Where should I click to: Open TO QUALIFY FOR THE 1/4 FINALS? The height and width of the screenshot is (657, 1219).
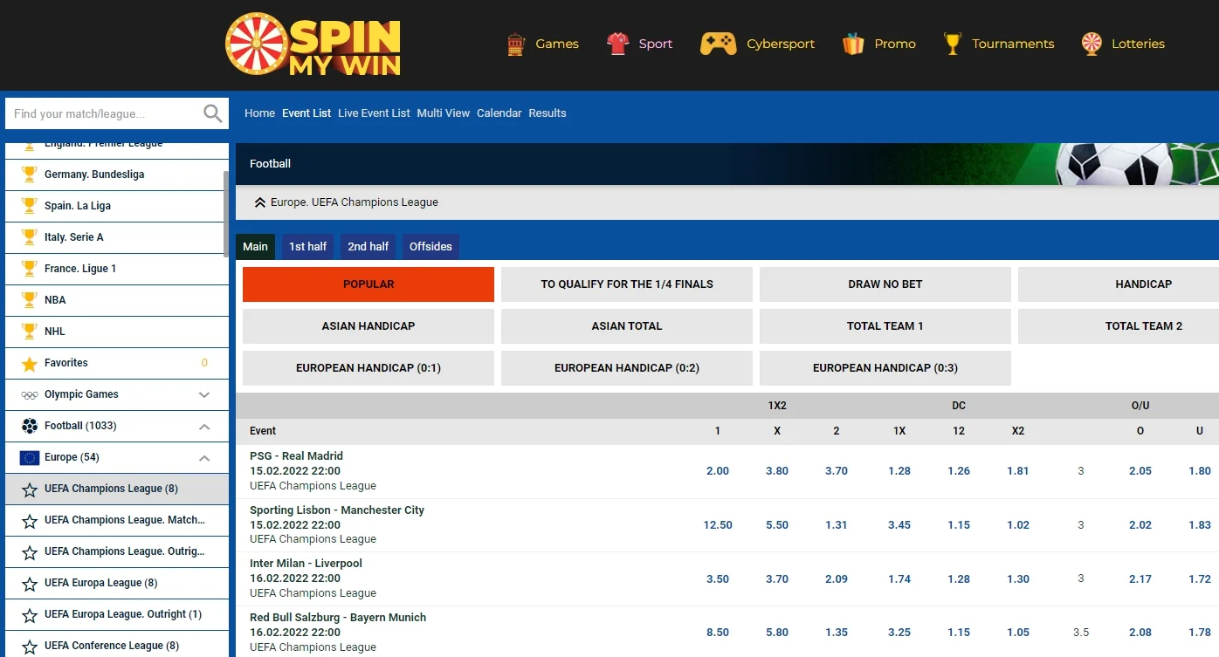[626, 284]
